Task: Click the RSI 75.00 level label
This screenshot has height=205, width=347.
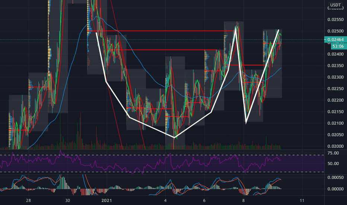Action: (x=333, y=153)
